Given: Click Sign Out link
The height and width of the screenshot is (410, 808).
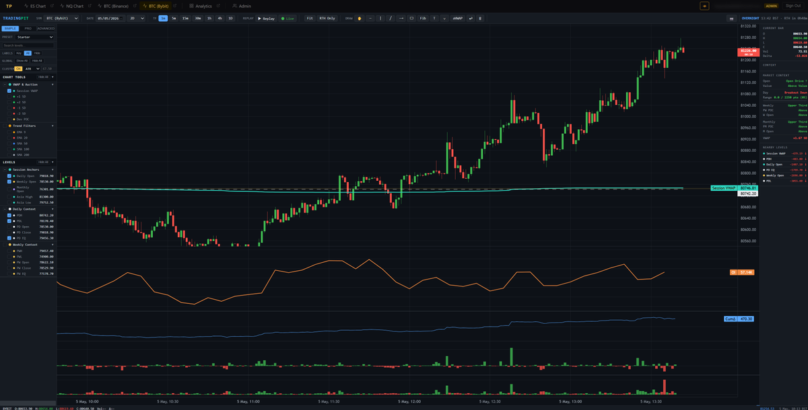Looking at the screenshot, I should (793, 5).
